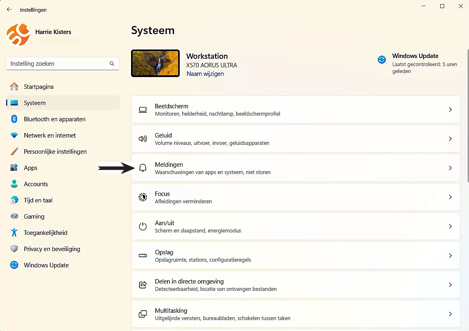Open the Meldingen row chevron

click(450, 168)
